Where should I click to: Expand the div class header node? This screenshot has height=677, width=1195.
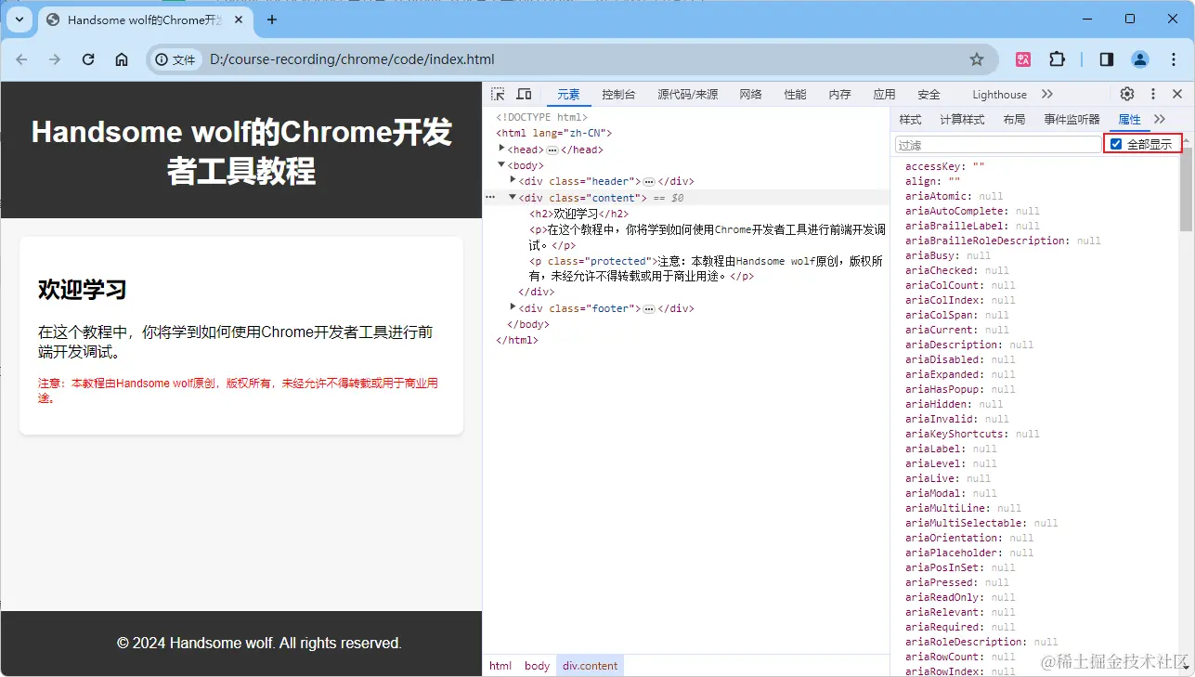pyautogui.click(x=513, y=180)
